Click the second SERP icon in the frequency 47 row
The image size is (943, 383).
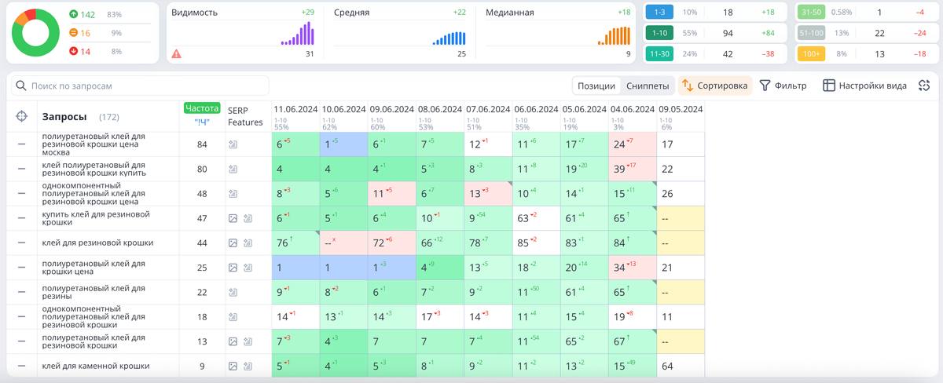coord(248,218)
